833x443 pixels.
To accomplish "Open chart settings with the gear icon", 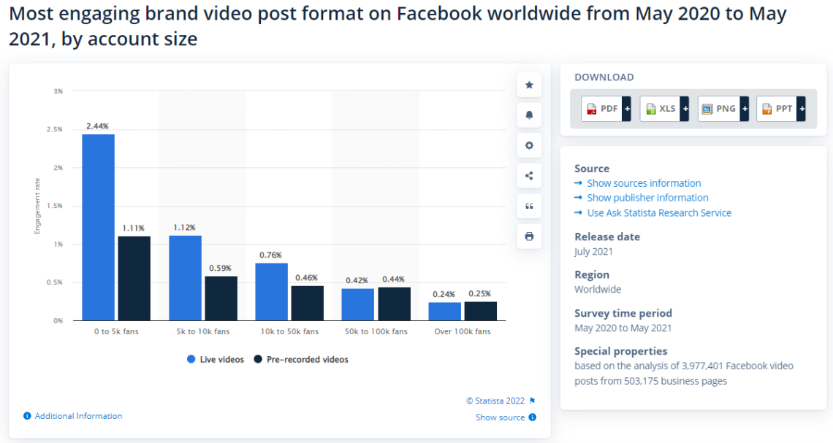I will coord(528,145).
